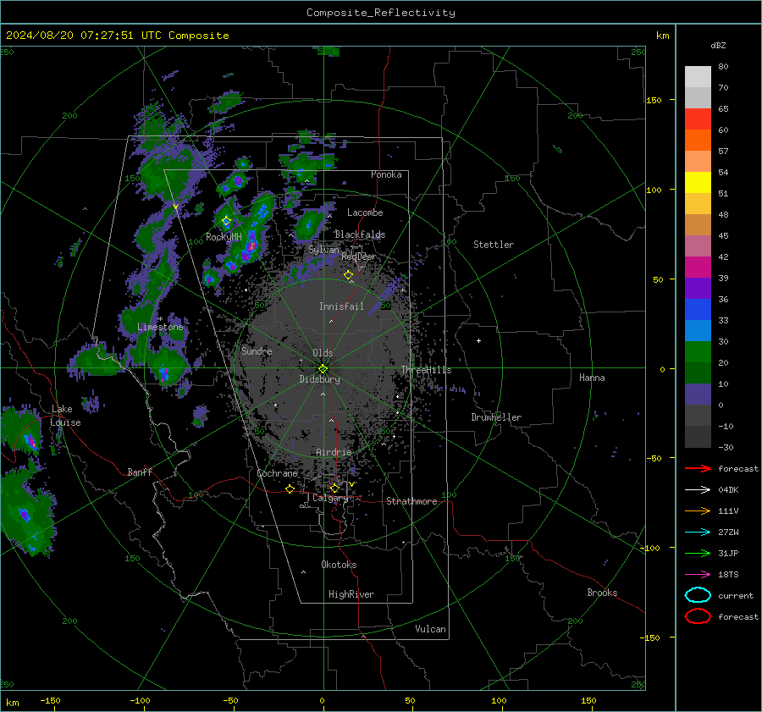Image resolution: width=762 pixels, height=712 pixels.
Task: Click the Blackfalds city label
Action: tap(360, 235)
